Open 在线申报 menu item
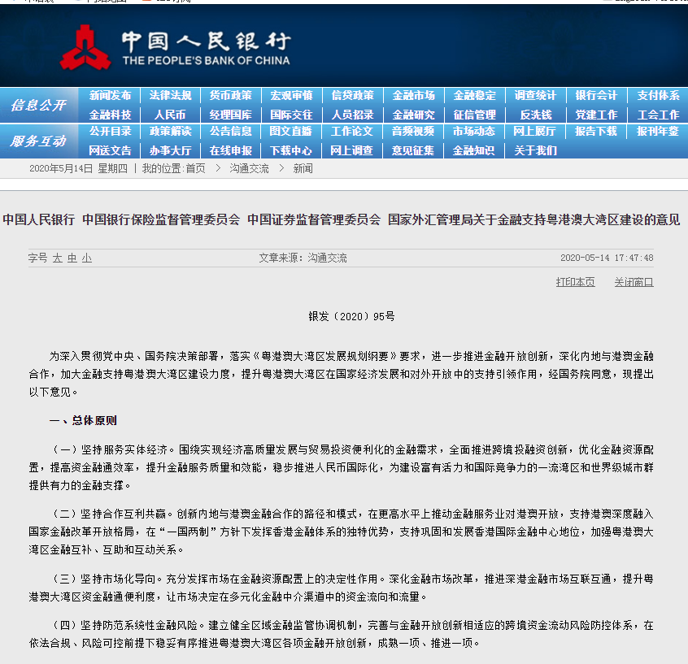688x664 pixels. click(231, 151)
